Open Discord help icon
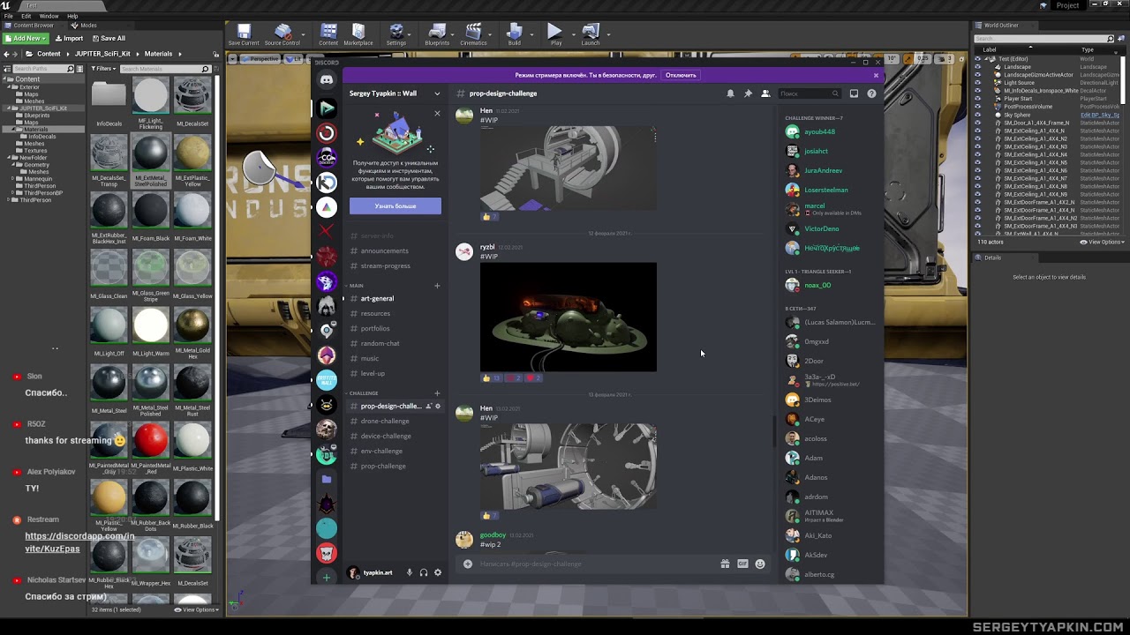The width and height of the screenshot is (1130, 635). (x=871, y=93)
